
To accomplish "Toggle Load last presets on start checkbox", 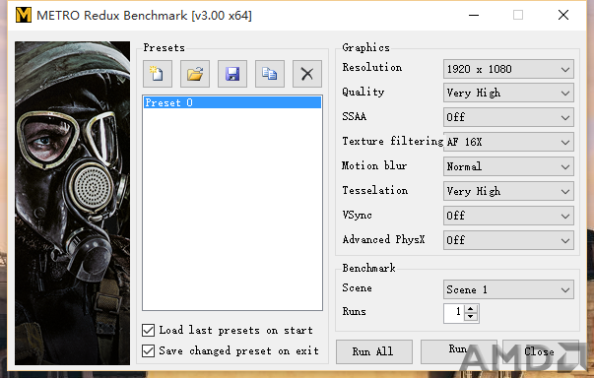I will tap(149, 330).
